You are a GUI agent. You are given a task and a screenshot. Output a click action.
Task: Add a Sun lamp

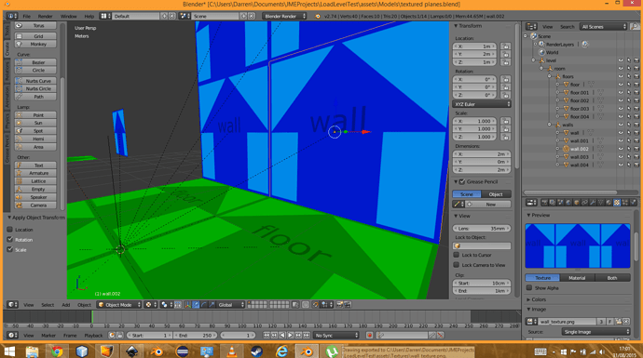[35, 123]
